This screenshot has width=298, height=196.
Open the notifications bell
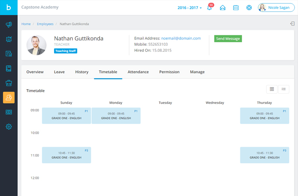coord(209,7)
